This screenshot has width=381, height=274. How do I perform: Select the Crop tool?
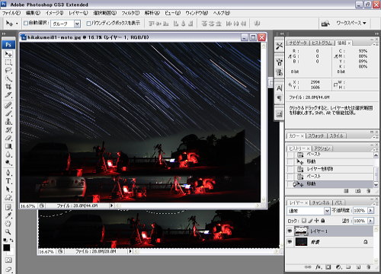click(x=8, y=87)
